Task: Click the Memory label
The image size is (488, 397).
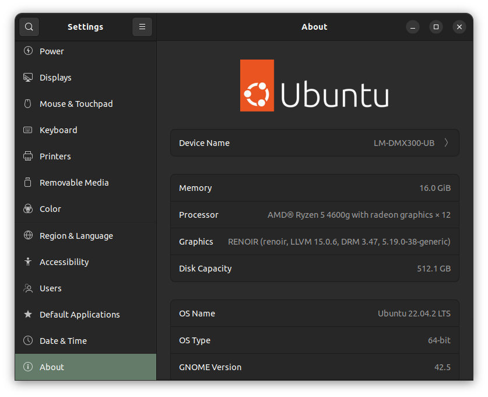Action: click(195, 188)
